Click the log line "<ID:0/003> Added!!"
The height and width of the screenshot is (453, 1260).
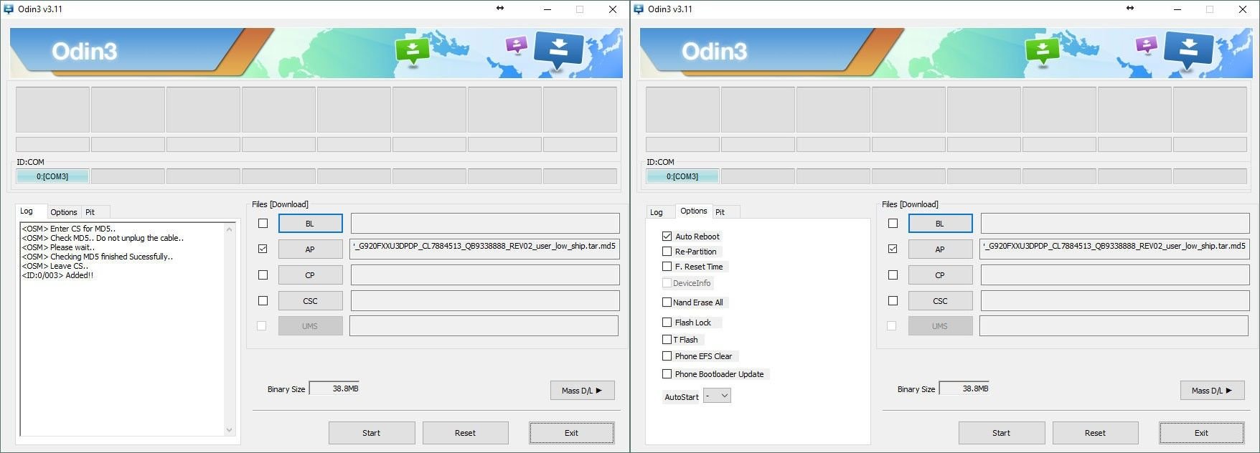click(57, 275)
